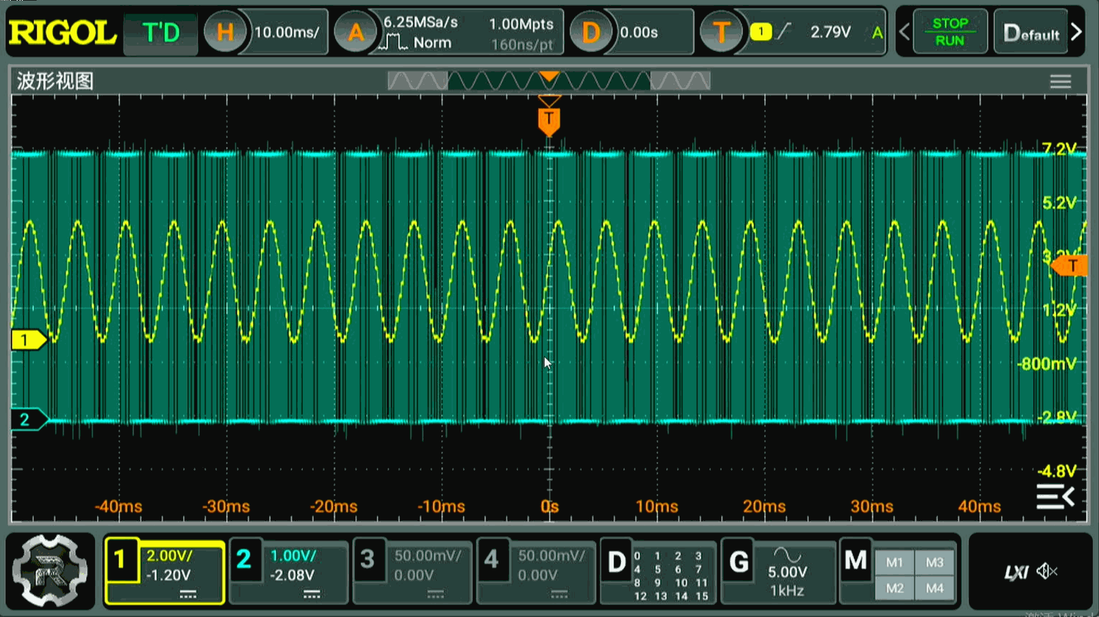The height and width of the screenshot is (617, 1099).
Task: Open the Math (M) icon
Action: click(856, 560)
